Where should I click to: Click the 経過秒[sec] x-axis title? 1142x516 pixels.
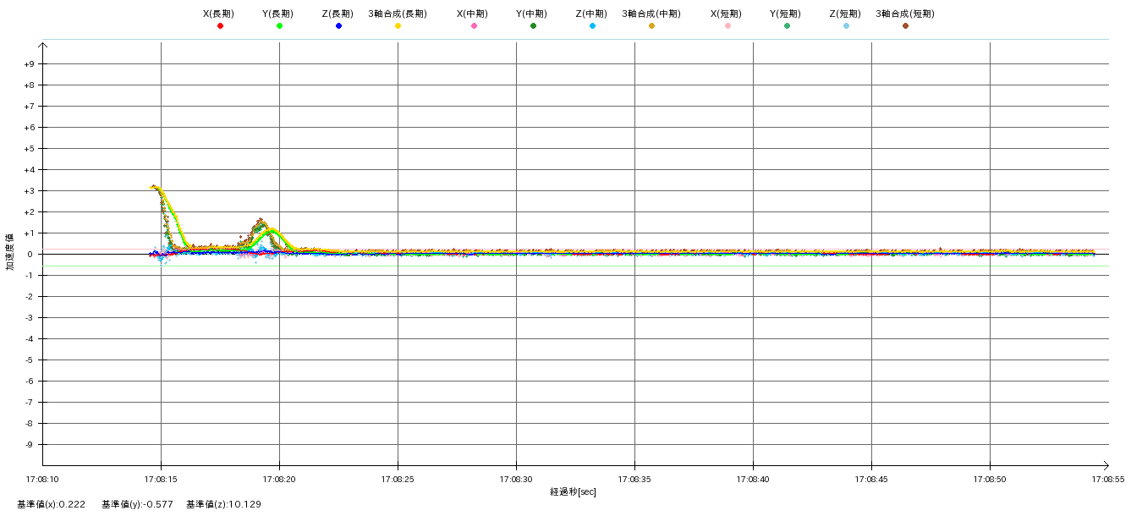pos(573,492)
